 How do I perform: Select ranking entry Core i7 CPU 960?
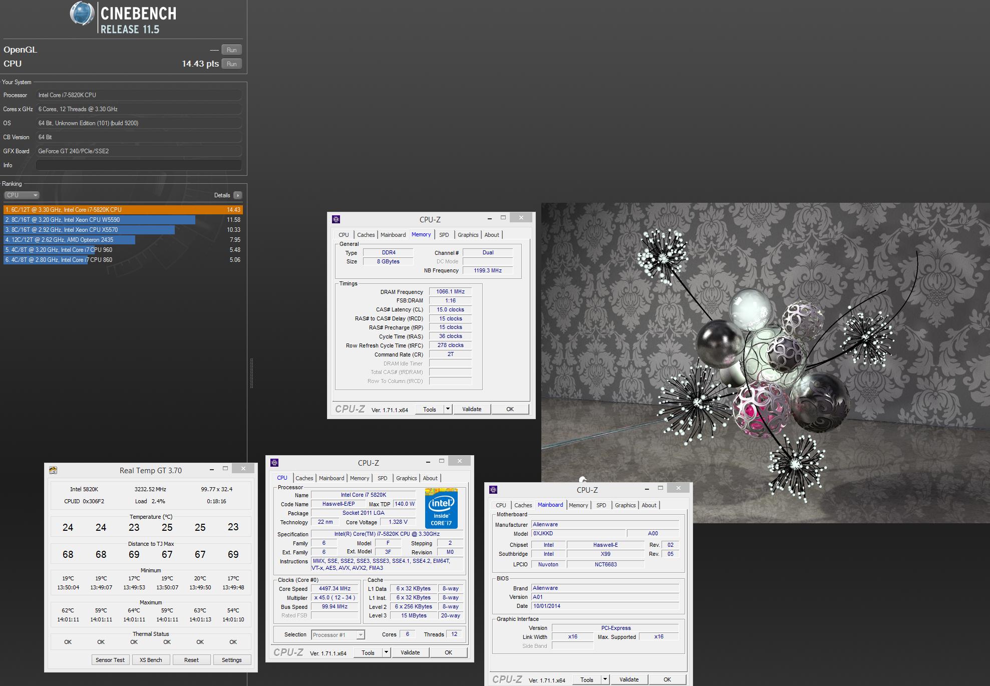[123, 250]
